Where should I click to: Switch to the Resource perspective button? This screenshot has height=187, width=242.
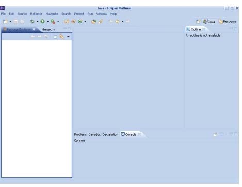point(228,22)
